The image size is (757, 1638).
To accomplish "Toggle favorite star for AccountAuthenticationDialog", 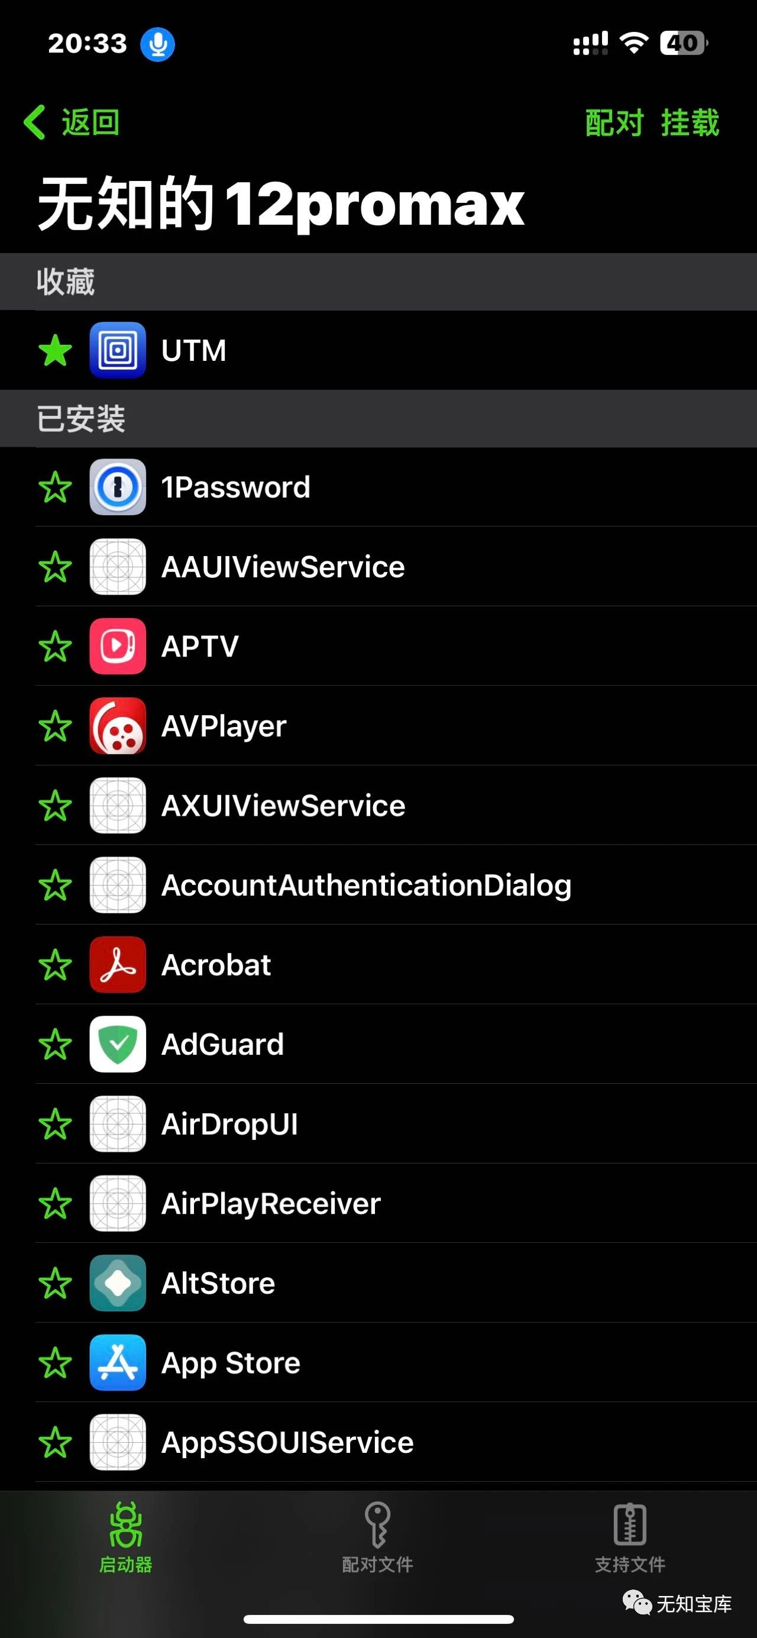I will point(56,885).
